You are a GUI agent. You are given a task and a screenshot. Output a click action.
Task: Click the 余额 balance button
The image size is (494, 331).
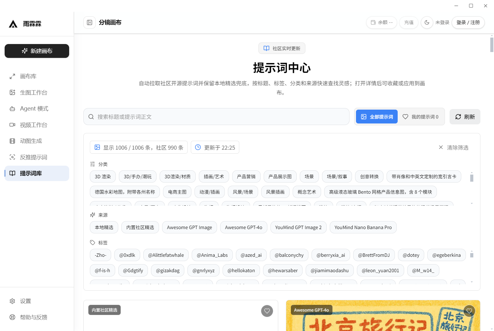click(x=382, y=22)
